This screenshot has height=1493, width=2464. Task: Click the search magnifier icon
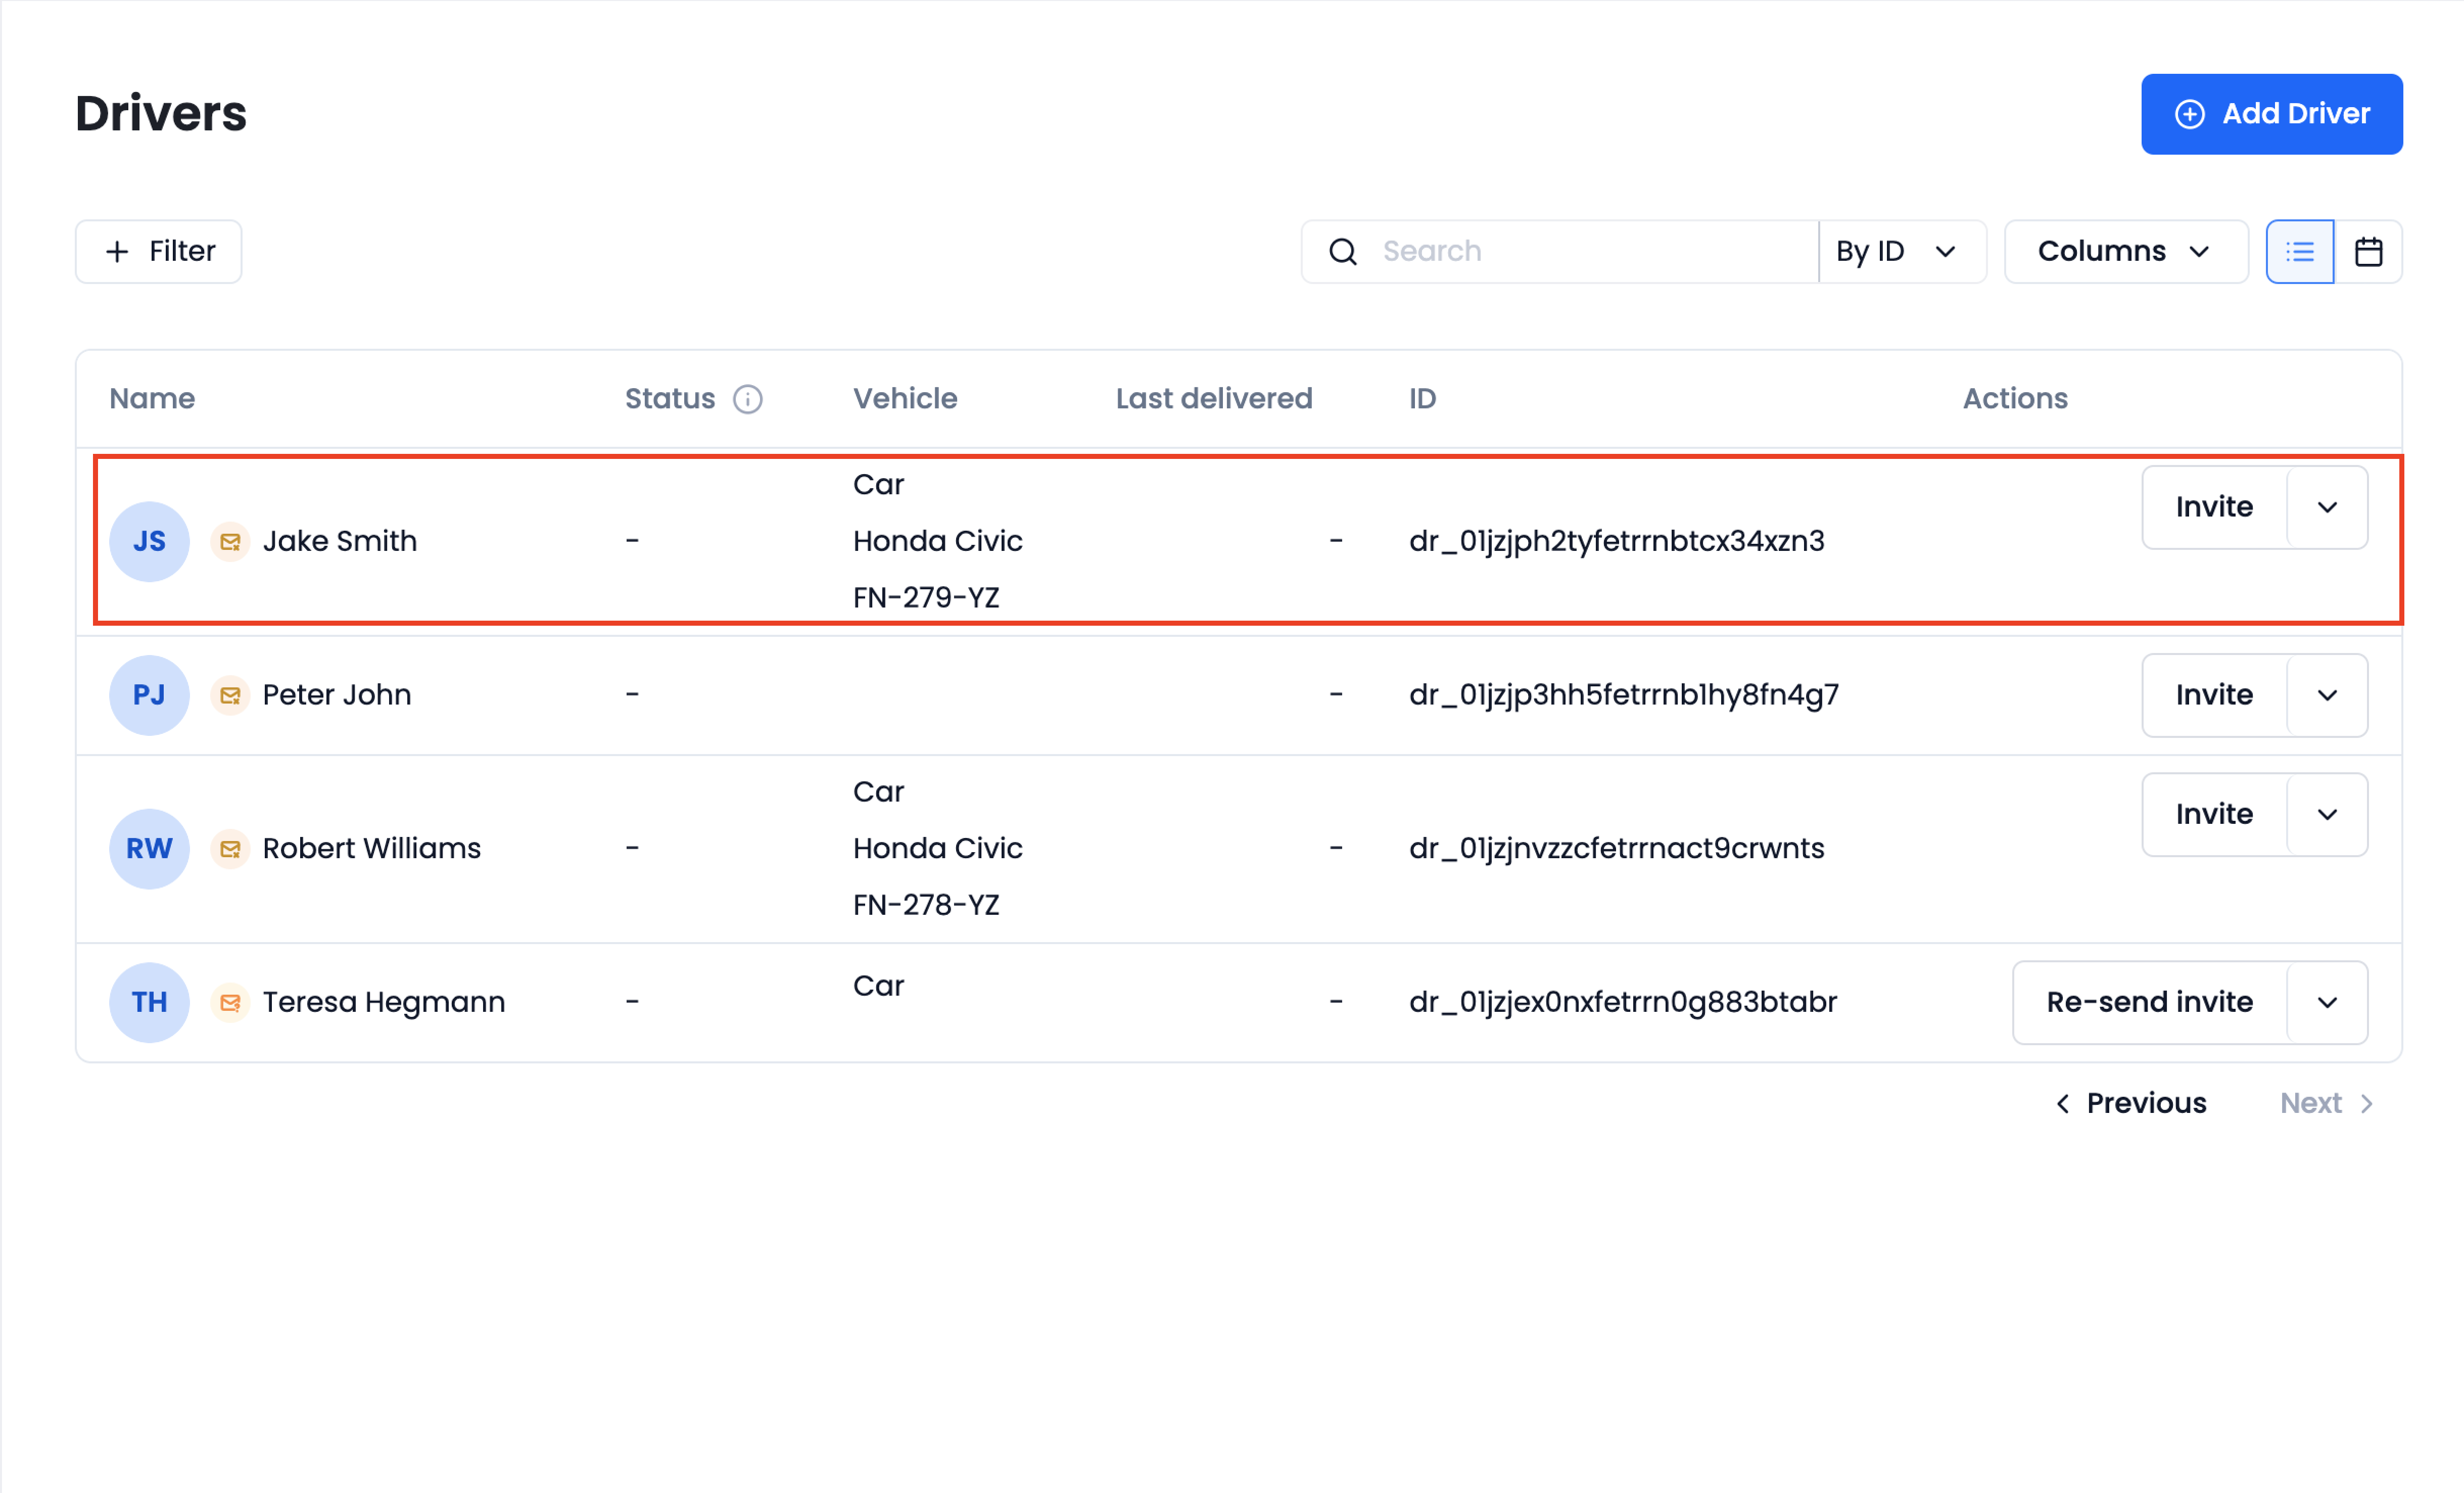click(1342, 251)
